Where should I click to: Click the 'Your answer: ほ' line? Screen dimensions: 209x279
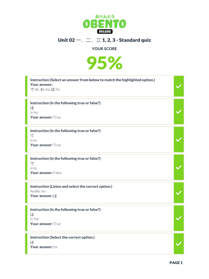(x=44, y=196)
